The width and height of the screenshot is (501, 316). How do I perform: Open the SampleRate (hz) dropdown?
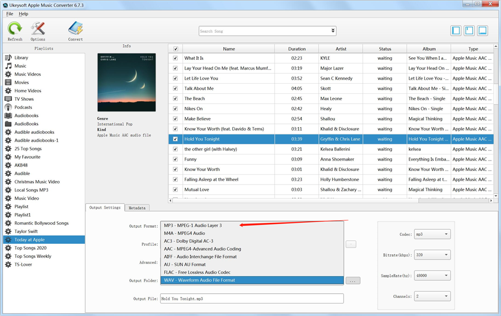click(432, 275)
